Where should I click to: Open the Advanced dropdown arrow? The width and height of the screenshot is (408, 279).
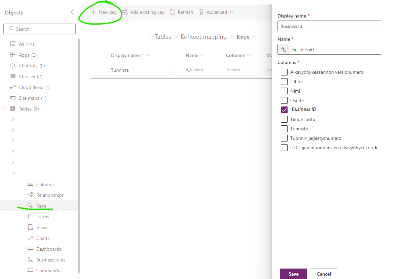(x=231, y=12)
